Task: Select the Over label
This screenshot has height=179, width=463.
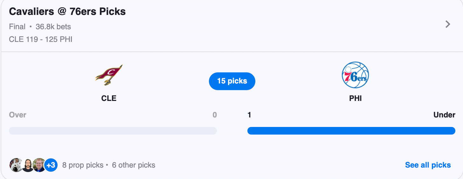Action: (x=18, y=115)
